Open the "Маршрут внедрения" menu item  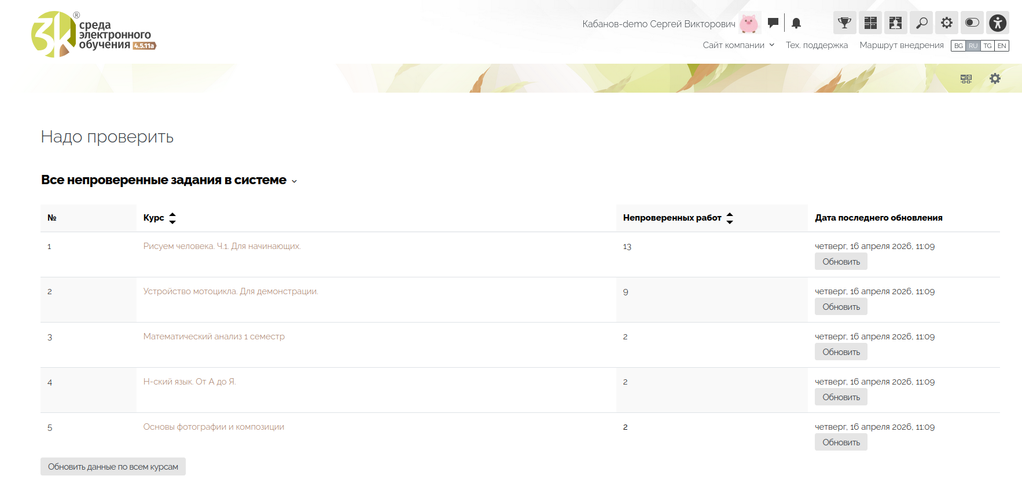tap(901, 45)
